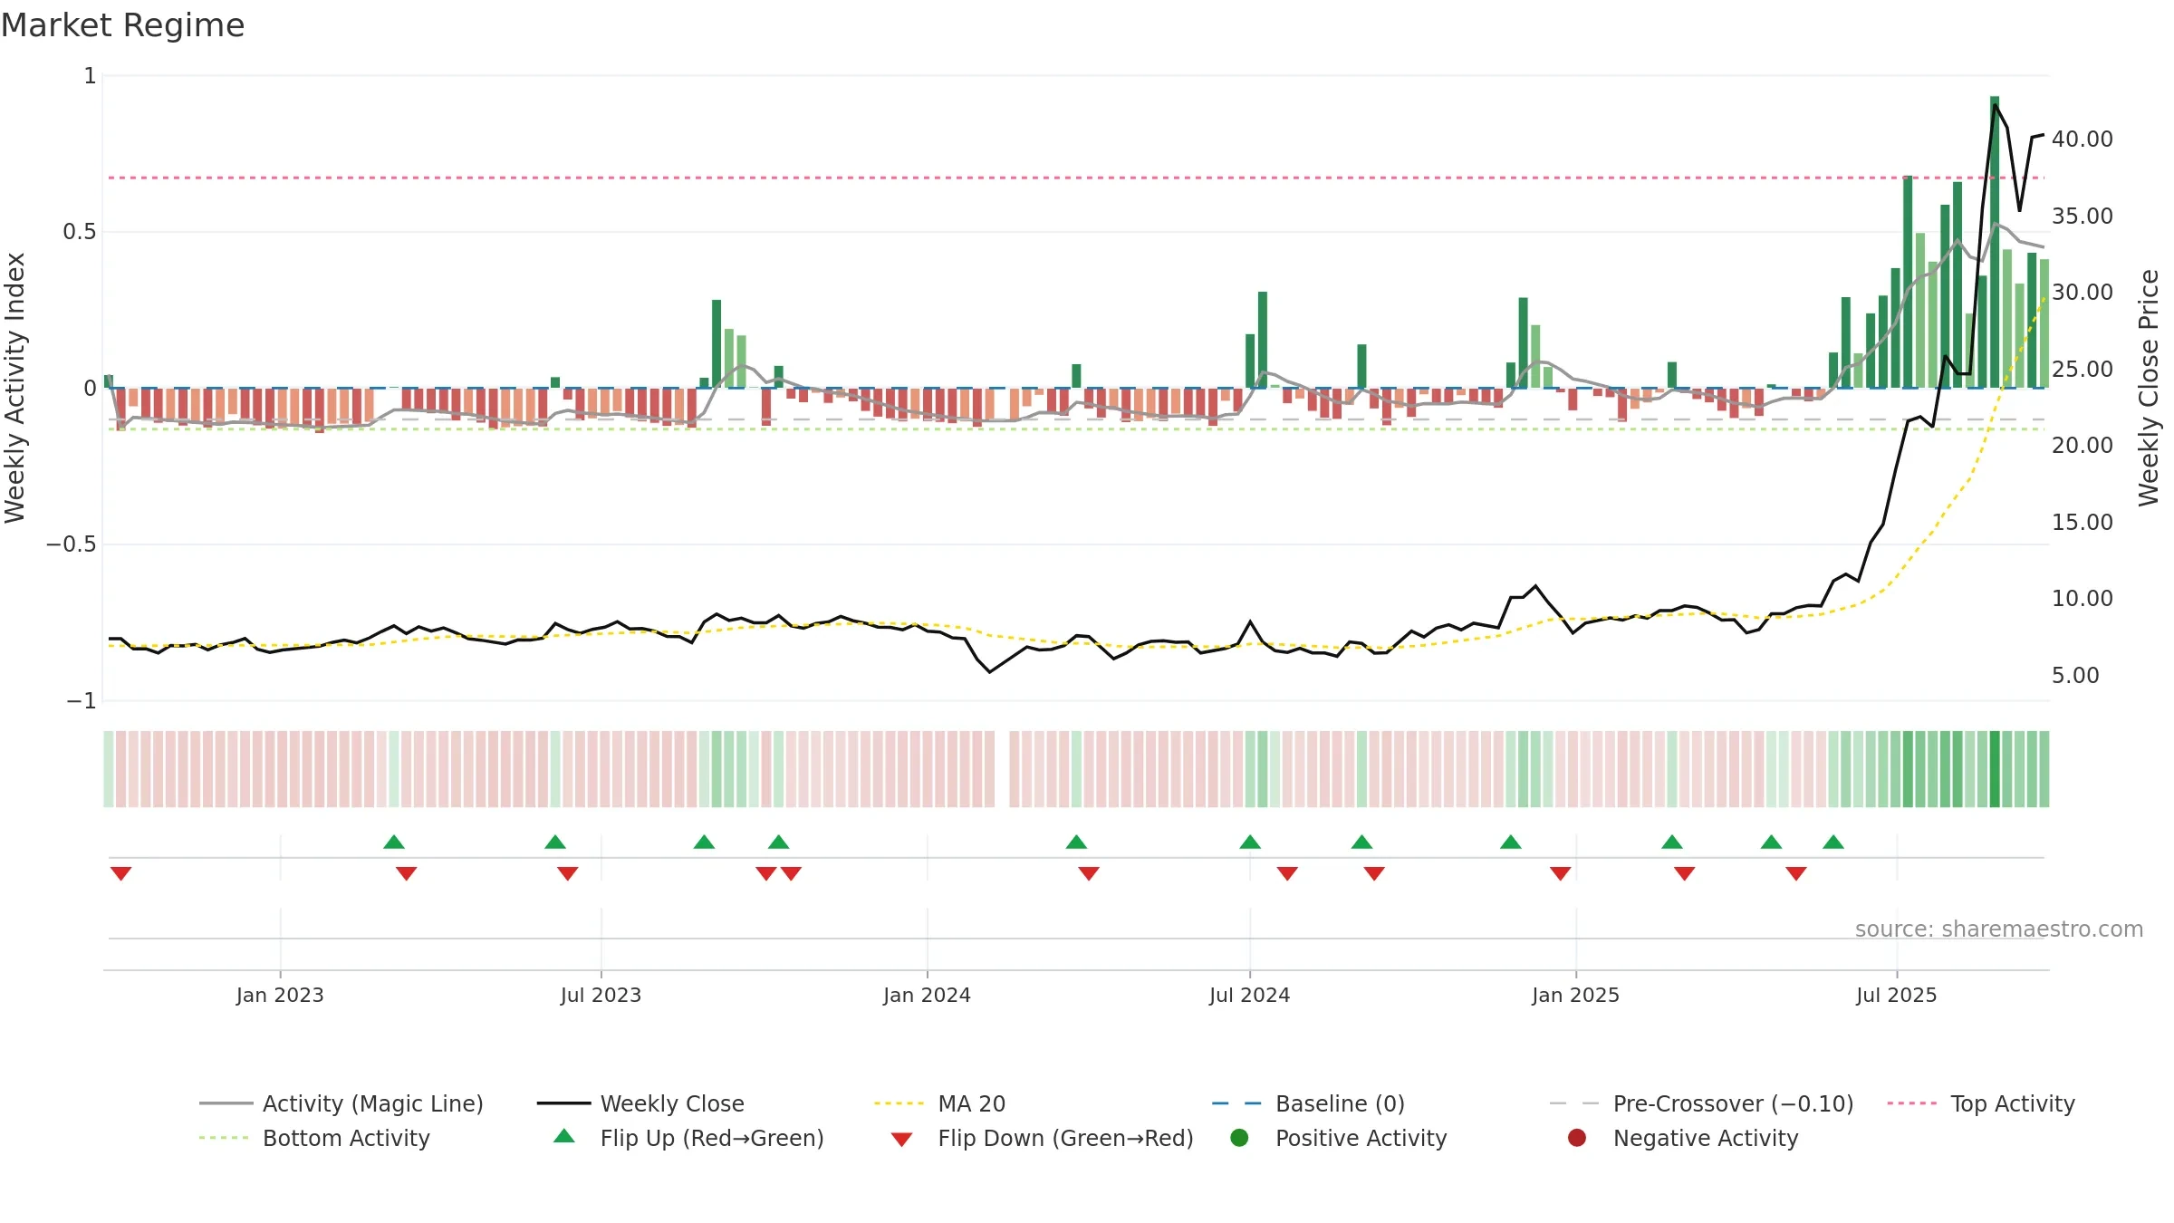Click the Jul 2025 x-axis label
The height and width of the screenshot is (1223, 2174).
pyautogui.click(x=1896, y=995)
